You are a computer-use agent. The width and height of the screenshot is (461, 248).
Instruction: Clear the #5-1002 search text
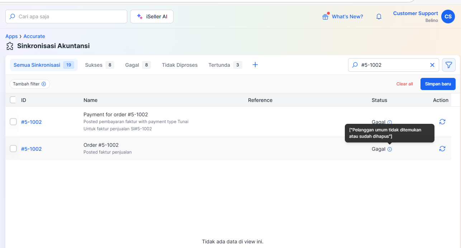click(x=432, y=65)
